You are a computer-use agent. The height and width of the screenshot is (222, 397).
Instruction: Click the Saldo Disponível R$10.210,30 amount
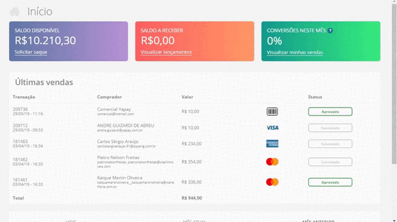45,41
